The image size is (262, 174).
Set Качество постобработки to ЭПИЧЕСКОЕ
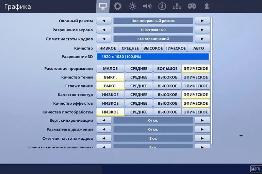tap(196, 112)
